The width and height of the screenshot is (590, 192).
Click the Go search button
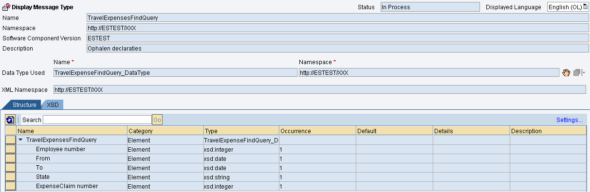pyautogui.click(x=157, y=120)
